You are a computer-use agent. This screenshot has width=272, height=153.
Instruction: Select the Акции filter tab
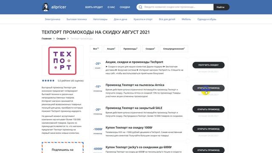tap(111, 49)
